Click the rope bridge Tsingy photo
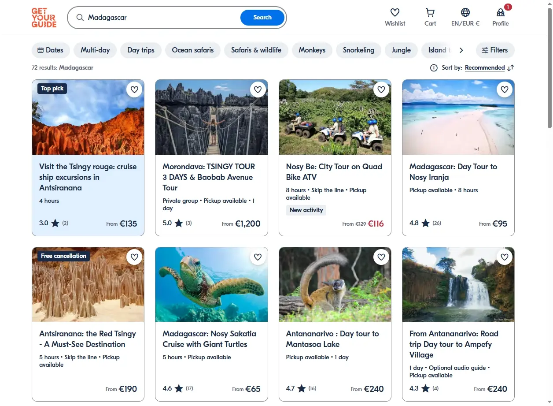Screen dimensions: 553x406 click(211, 117)
